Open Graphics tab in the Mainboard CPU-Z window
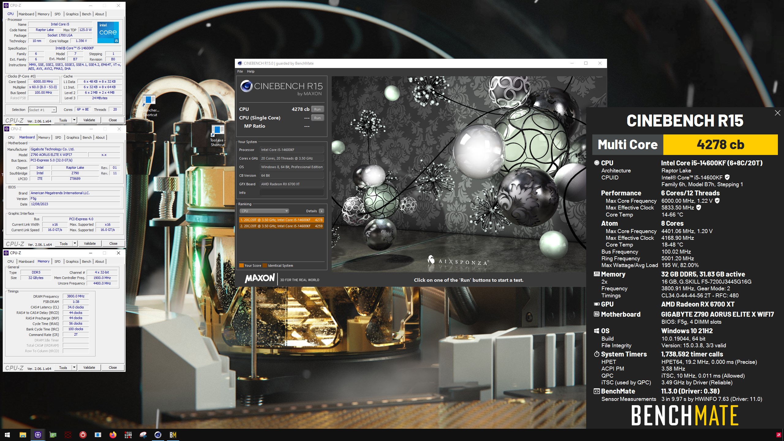Viewport: 784px width, 441px height. pos(73,138)
